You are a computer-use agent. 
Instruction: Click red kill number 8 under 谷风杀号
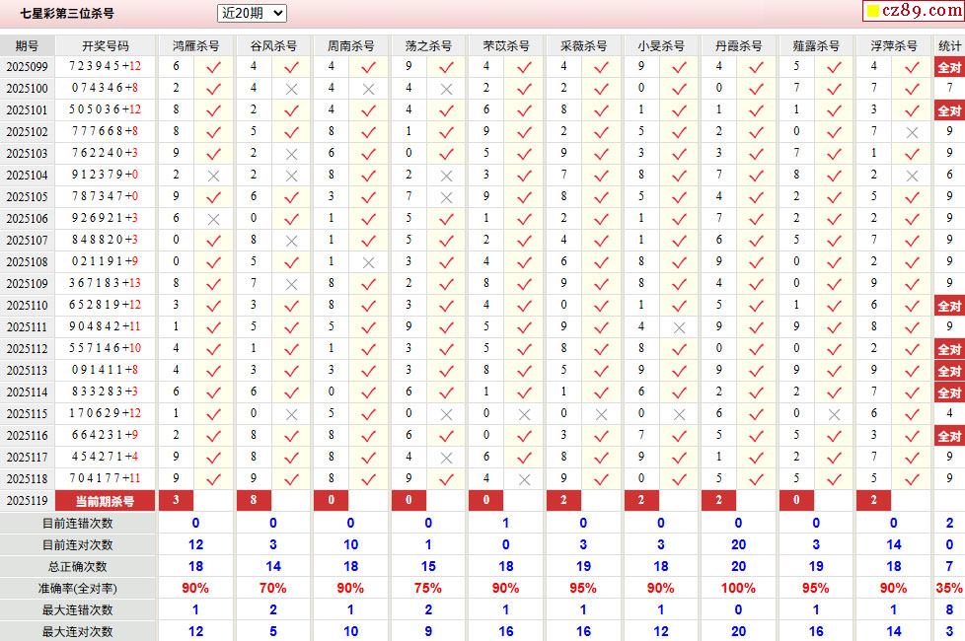tap(254, 500)
